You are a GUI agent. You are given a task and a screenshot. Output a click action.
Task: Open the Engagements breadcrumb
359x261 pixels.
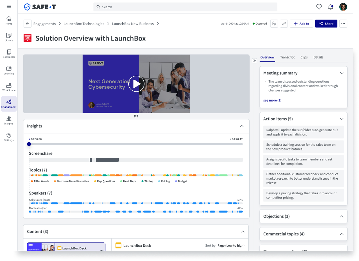(45, 24)
